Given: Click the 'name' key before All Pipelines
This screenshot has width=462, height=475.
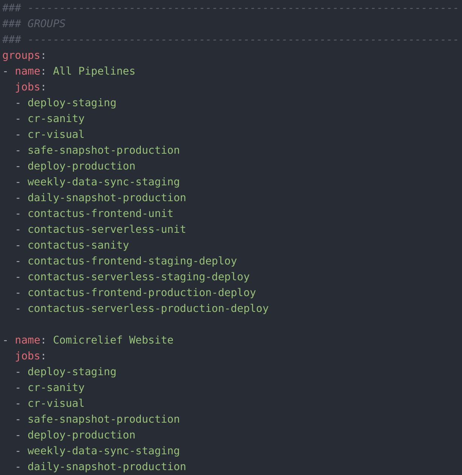Looking at the screenshot, I should click(27, 71).
